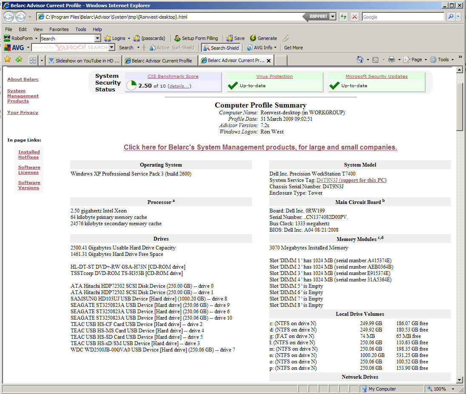Image resolution: width=466 pixels, height=394 pixels.
Task: Click the Print icon in command bar
Action: click(x=391, y=60)
